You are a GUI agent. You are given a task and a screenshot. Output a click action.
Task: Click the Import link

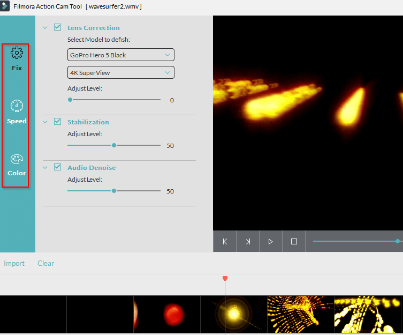pos(14,263)
